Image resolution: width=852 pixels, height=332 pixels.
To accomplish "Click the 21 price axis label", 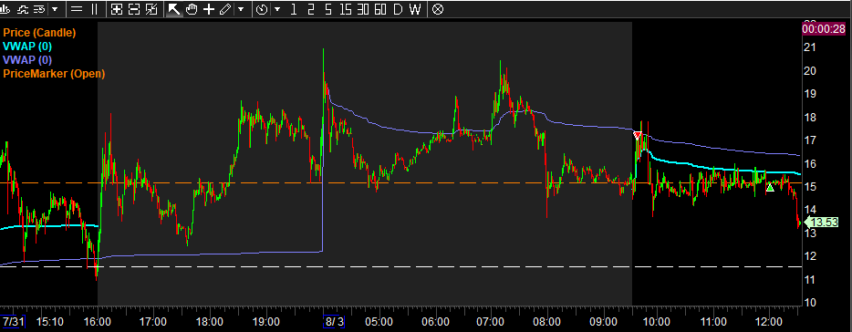I will point(810,47).
